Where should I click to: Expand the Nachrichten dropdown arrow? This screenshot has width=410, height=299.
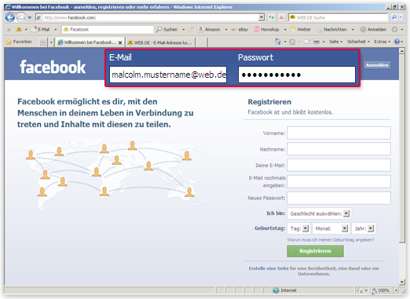pyautogui.click(x=353, y=30)
